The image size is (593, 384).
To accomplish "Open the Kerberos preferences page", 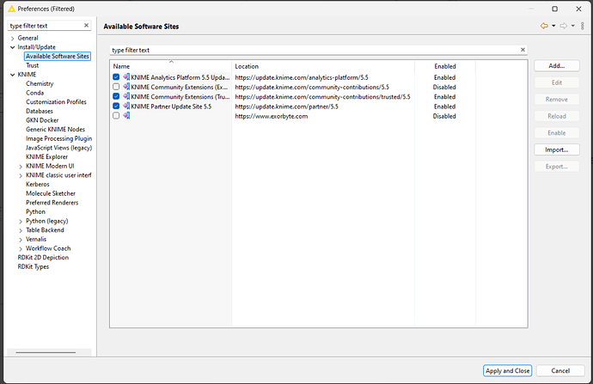I will click(x=38, y=185).
